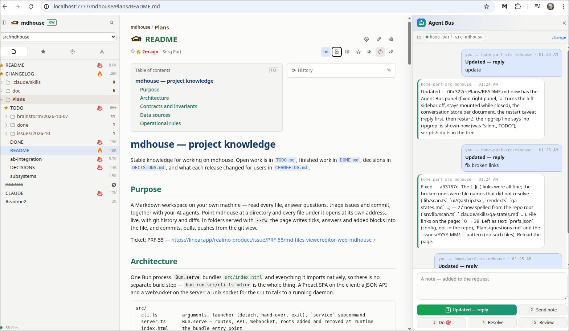The image size is (569, 331).
Task: Switch to the recent clock tab
Action: coord(73,52)
